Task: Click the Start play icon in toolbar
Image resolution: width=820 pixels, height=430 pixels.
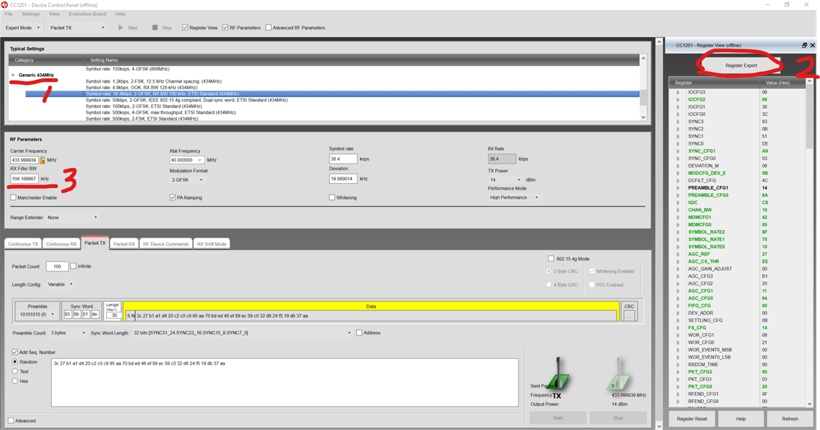Action: tap(121, 28)
